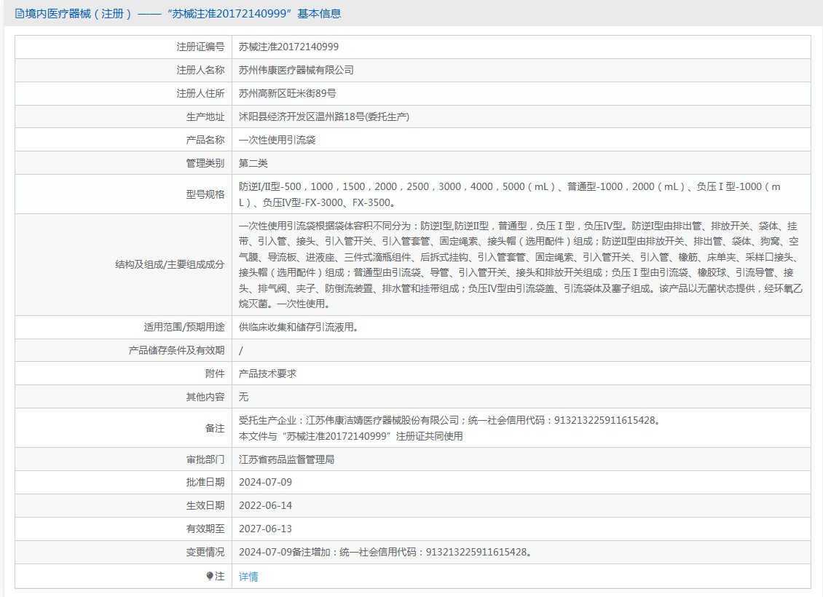Select the model spec text starting 防逆I/II型-500
The image size is (823, 597).
pos(510,194)
